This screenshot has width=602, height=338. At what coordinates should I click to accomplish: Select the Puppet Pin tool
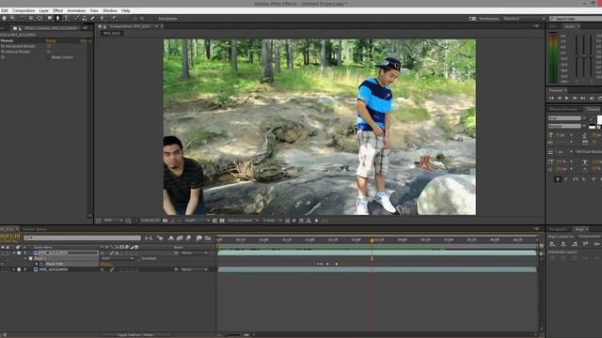(115, 19)
